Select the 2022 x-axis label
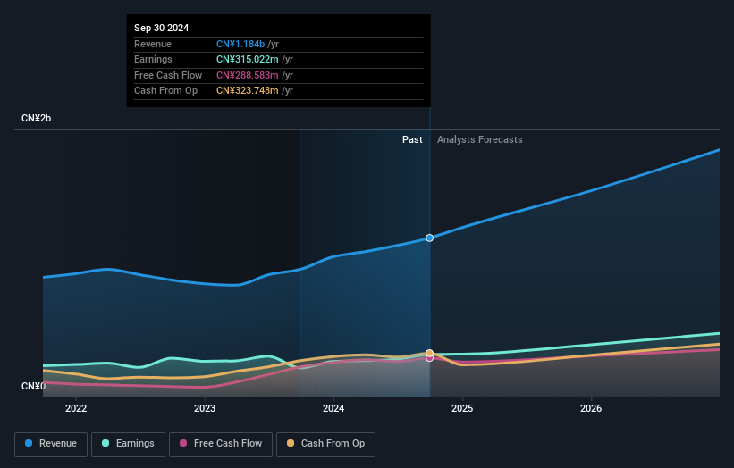This screenshot has width=734, height=468. [x=76, y=409]
